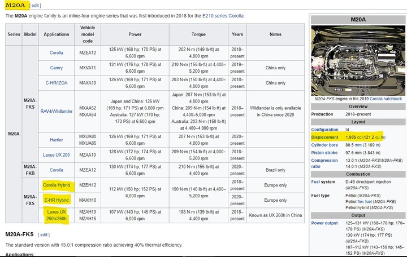Open the M20A engine photo thumbnail
Screen dimensions: 407x257
click(x=358, y=60)
